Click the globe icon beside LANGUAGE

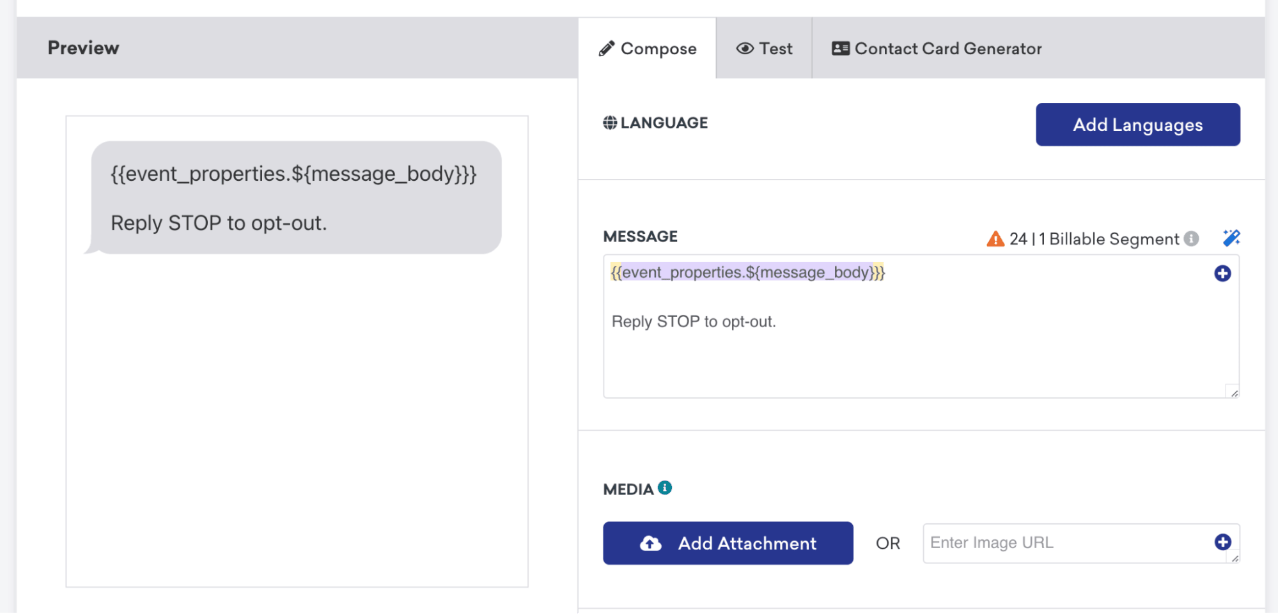[x=610, y=123]
